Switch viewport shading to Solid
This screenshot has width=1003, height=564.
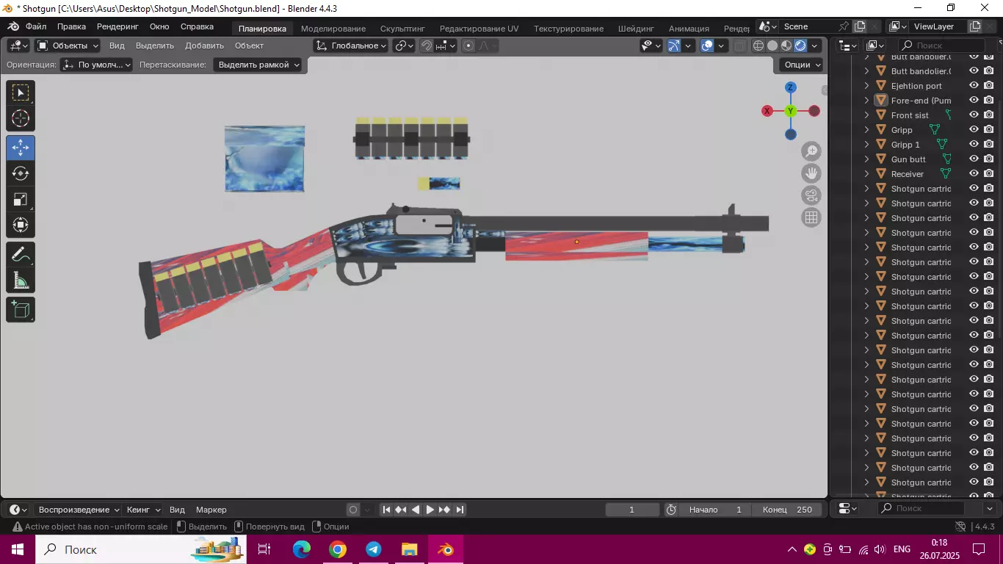(772, 46)
